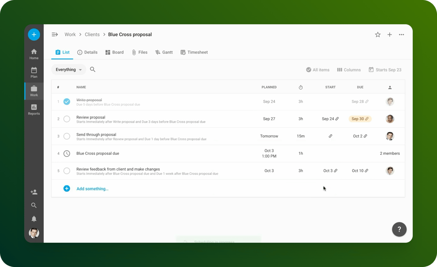Click the assignee avatar for Review proposal
Image resolution: width=437 pixels, height=267 pixels.
click(390, 119)
